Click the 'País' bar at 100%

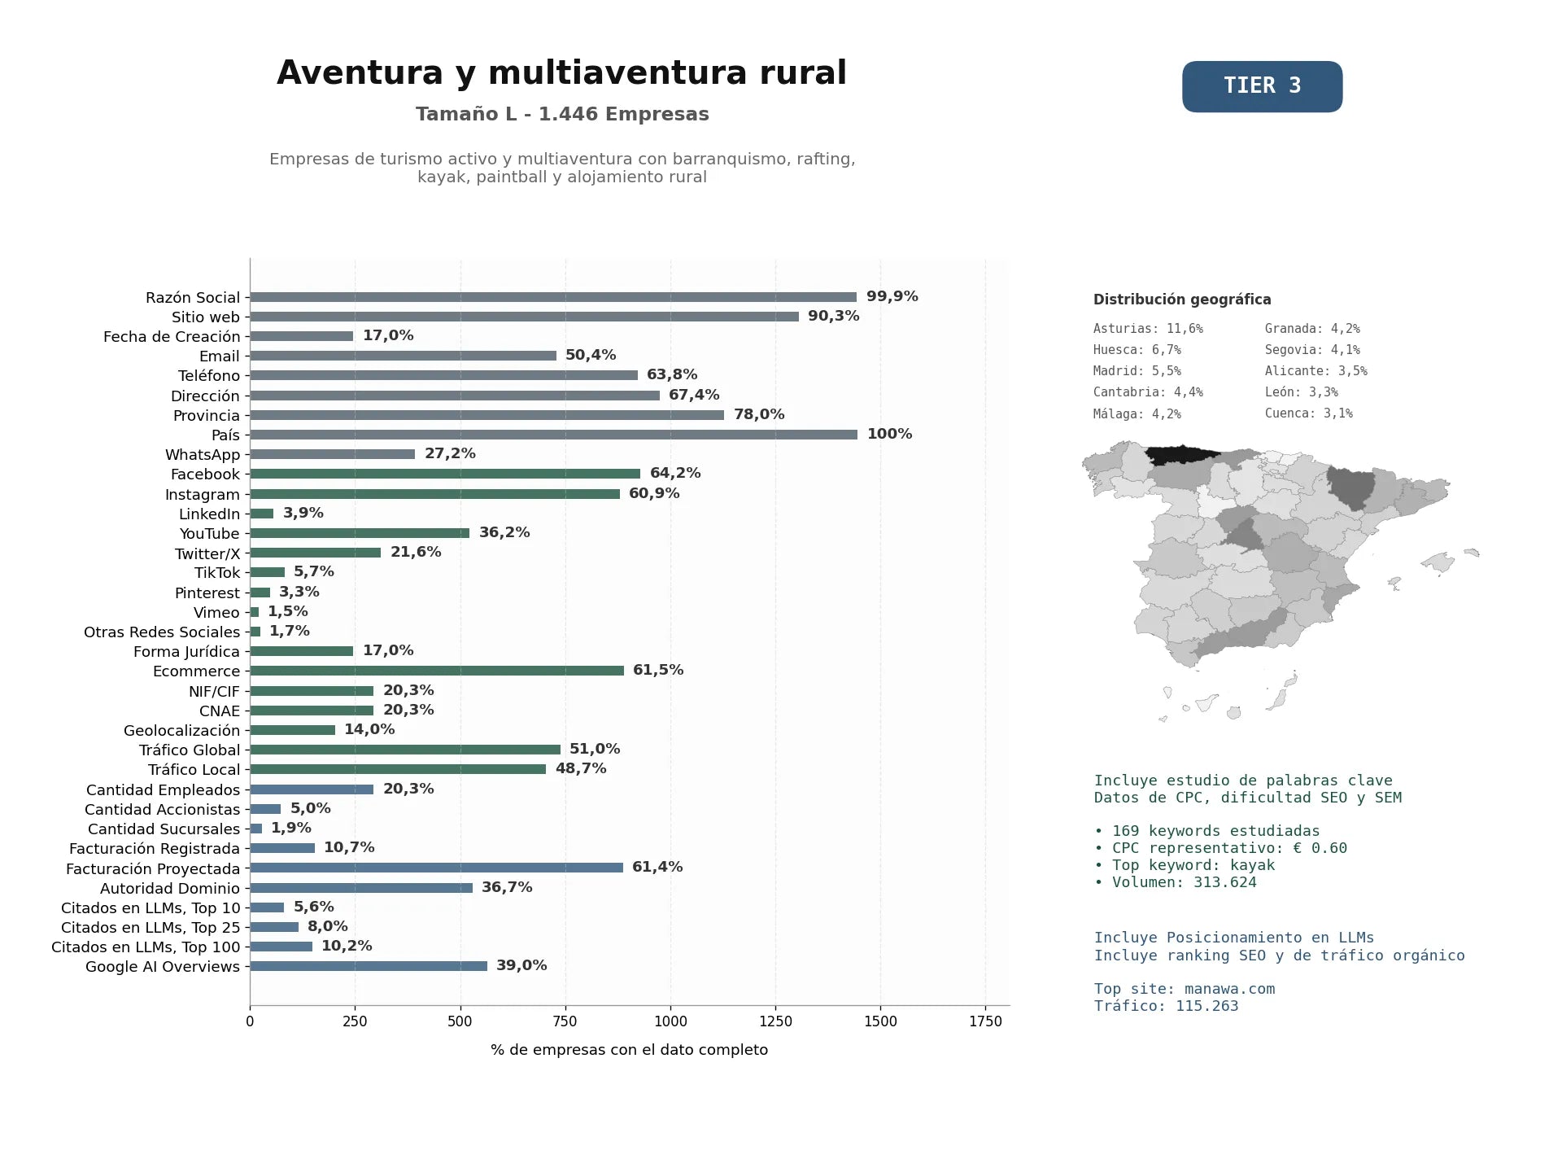(x=553, y=435)
